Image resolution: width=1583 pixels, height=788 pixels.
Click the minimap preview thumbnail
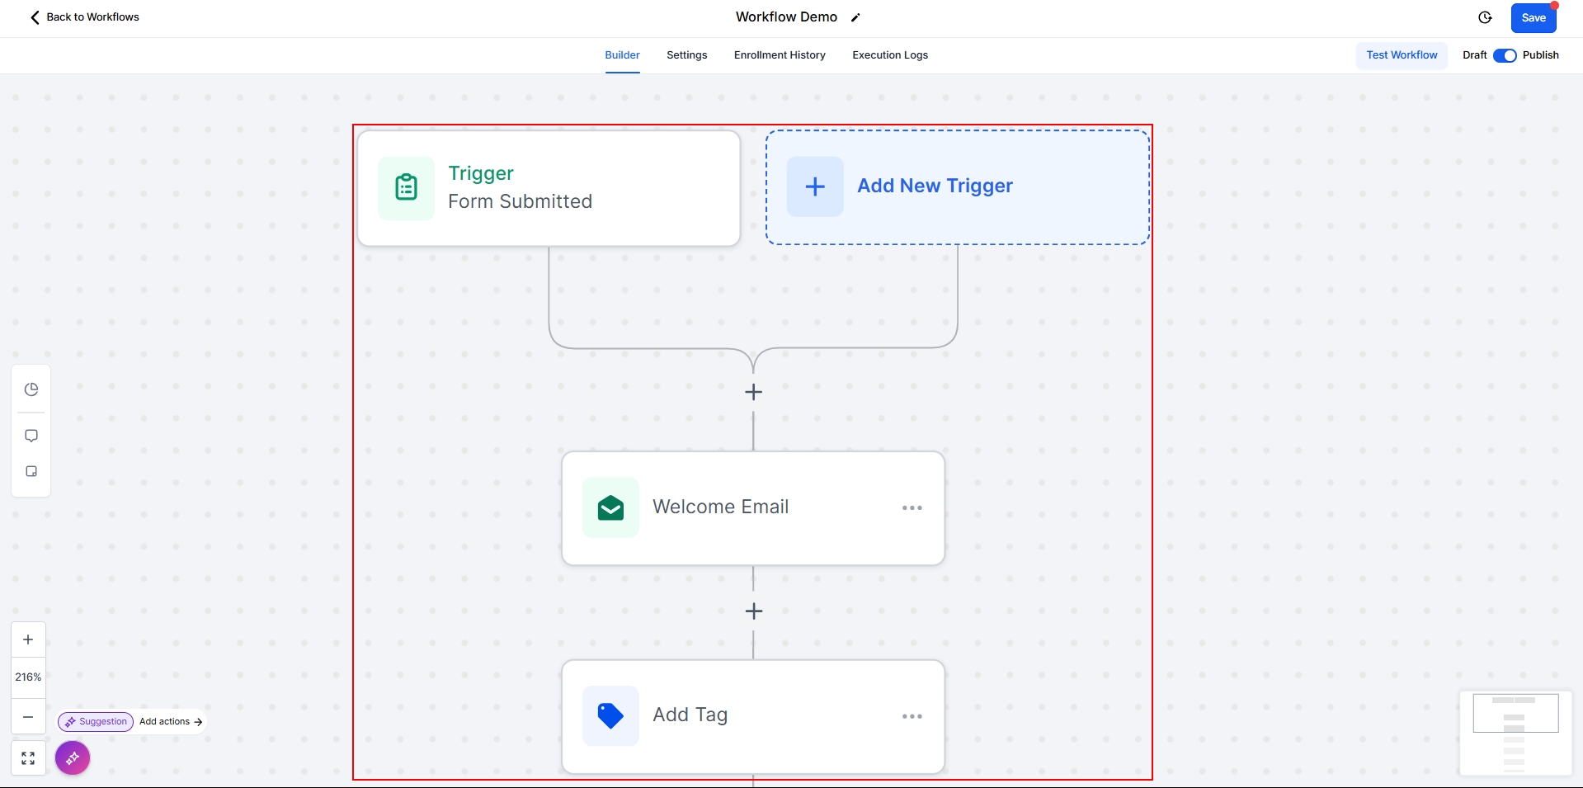(1515, 733)
